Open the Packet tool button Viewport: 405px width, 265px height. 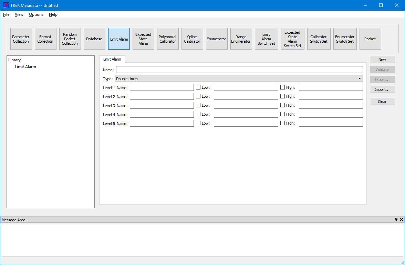[370, 39]
